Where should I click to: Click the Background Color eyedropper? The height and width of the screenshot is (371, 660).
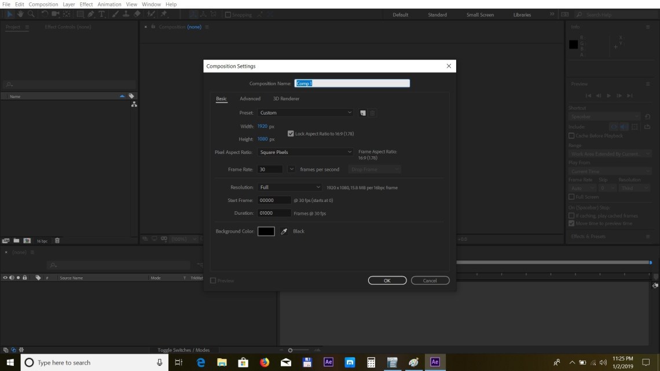click(x=284, y=232)
